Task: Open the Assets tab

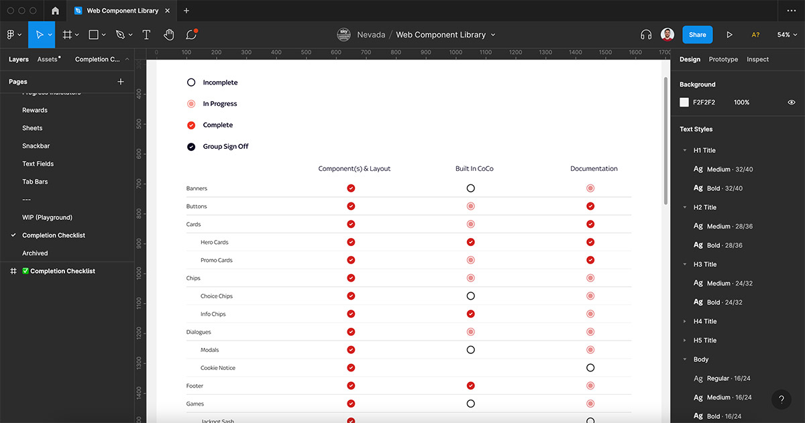Action: point(48,60)
